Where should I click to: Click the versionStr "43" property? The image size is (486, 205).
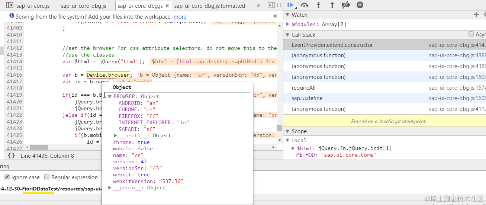pos(138,168)
